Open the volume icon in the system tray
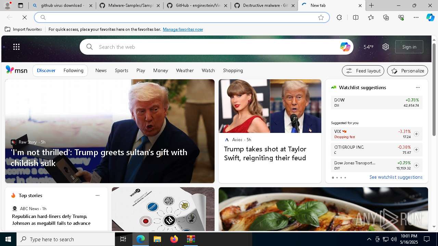 tap(394, 239)
